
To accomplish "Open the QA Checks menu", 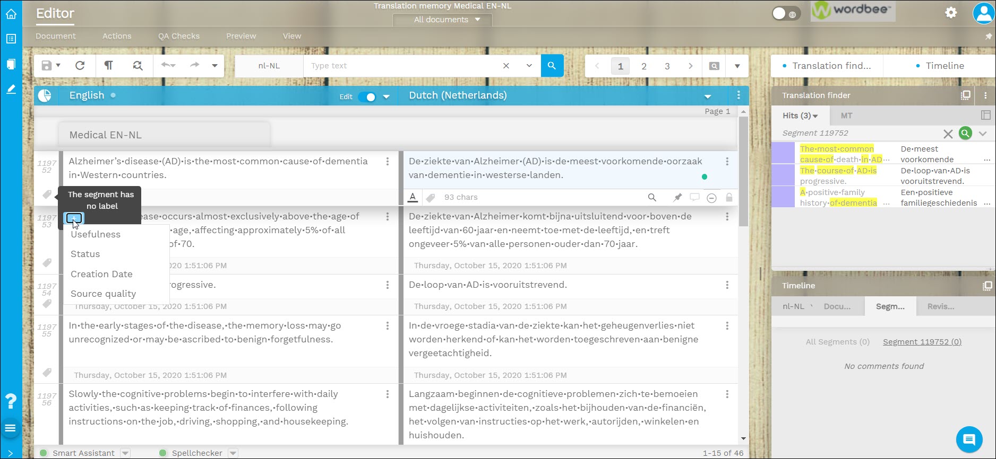I will pos(178,36).
